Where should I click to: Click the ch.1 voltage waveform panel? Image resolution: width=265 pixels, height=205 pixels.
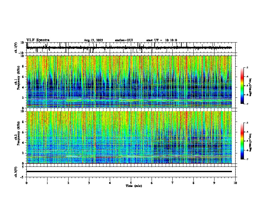click(131, 48)
